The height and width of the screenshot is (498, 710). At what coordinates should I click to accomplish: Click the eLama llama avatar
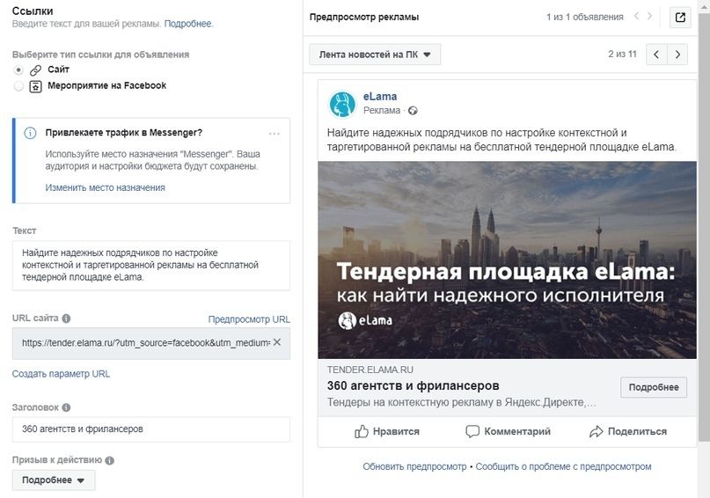342,104
